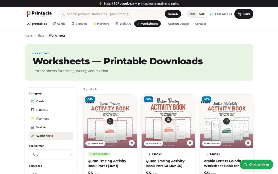Open the Language dropdown

pyautogui.click(x=51, y=172)
